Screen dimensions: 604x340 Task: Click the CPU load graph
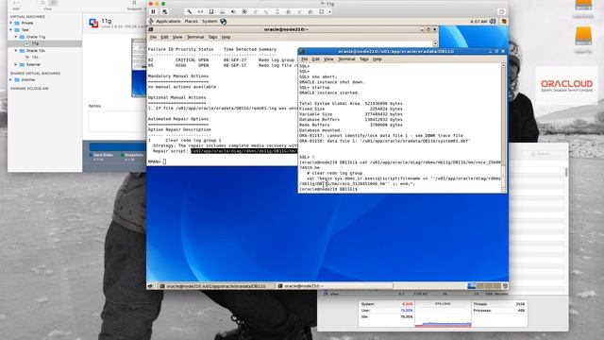click(x=443, y=314)
